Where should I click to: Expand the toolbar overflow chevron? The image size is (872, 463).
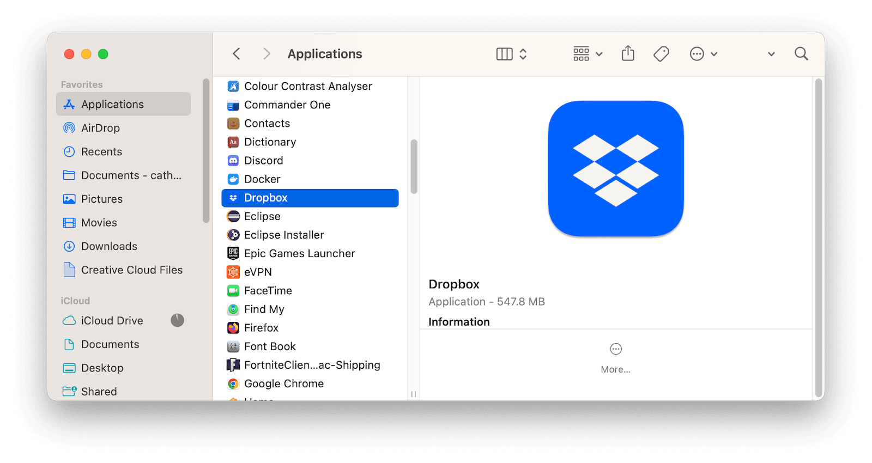click(771, 54)
